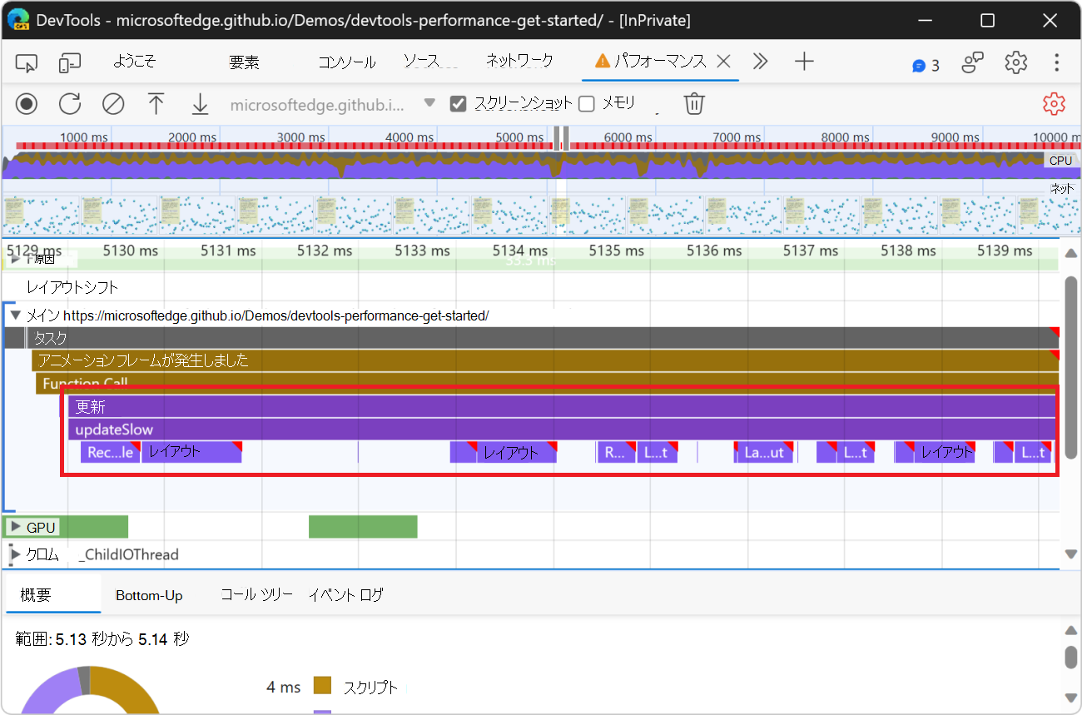Clear the performance recording
Screen dimensions: 1082x715
[x=113, y=104]
